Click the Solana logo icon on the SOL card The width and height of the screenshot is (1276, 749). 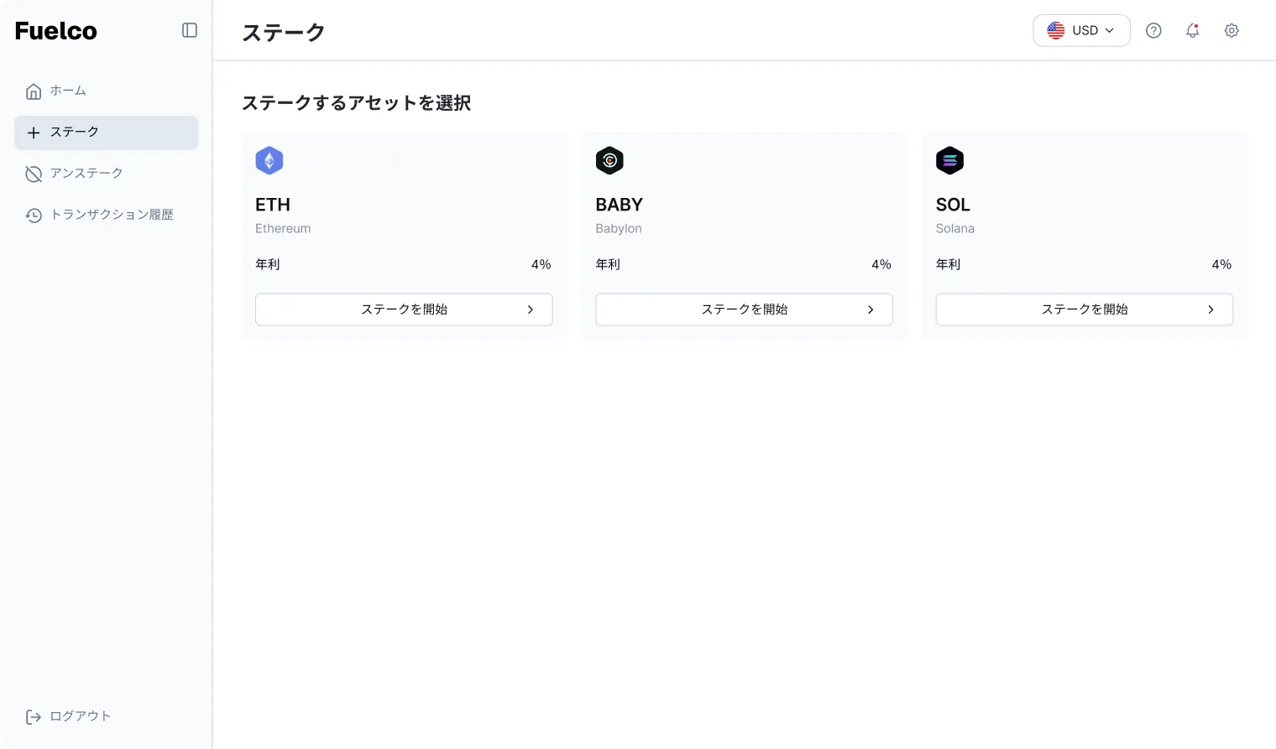(949, 160)
